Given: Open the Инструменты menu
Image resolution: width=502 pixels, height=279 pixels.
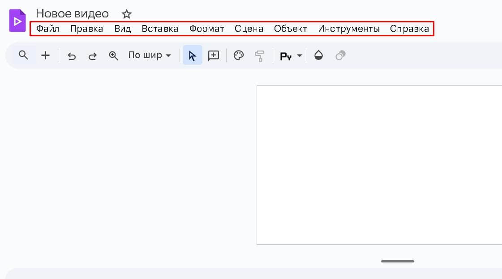Looking at the screenshot, I should pyautogui.click(x=349, y=29).
